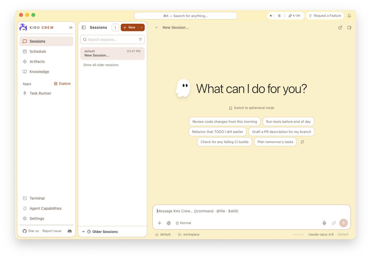Click the Sessions panel heading

98,28
